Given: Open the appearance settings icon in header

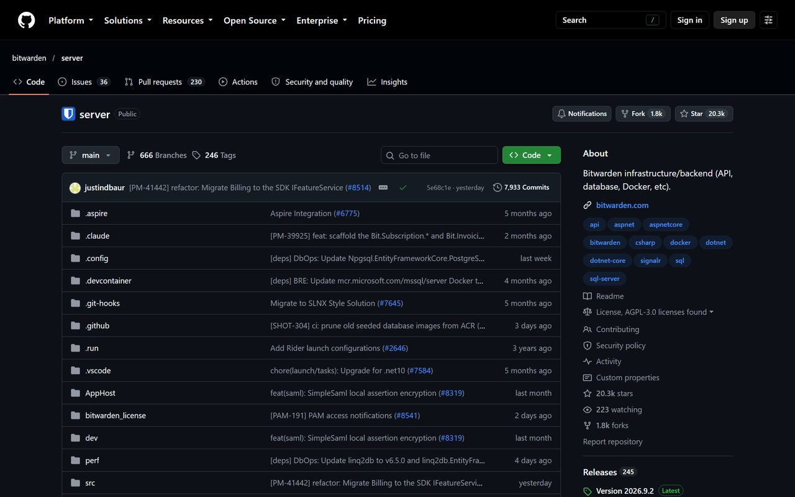Looking at the screenshot, I should [768, 20].
